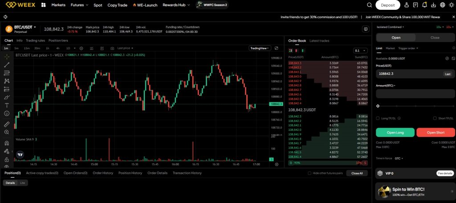Show only asks order book view
Screen dimensions: 456x203
(x=297, y=51)
